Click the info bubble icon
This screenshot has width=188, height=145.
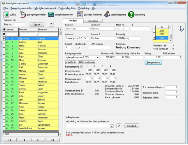click(x=181, y=29)
